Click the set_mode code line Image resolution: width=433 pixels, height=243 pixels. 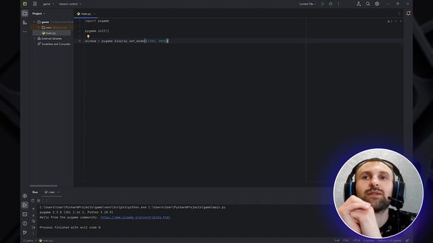(127, 41)
